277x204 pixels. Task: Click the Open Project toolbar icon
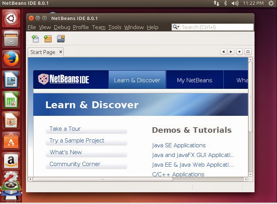coord(61,38)
